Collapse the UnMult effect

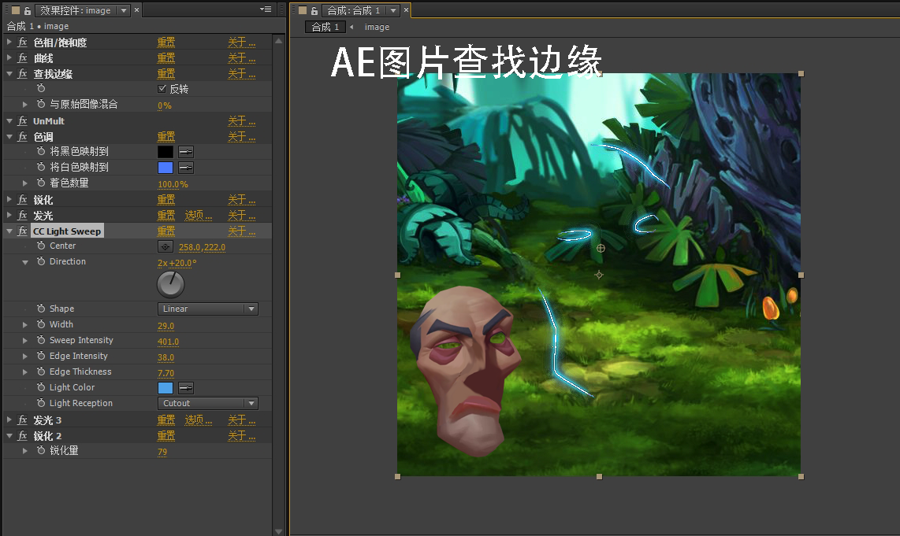9,121
